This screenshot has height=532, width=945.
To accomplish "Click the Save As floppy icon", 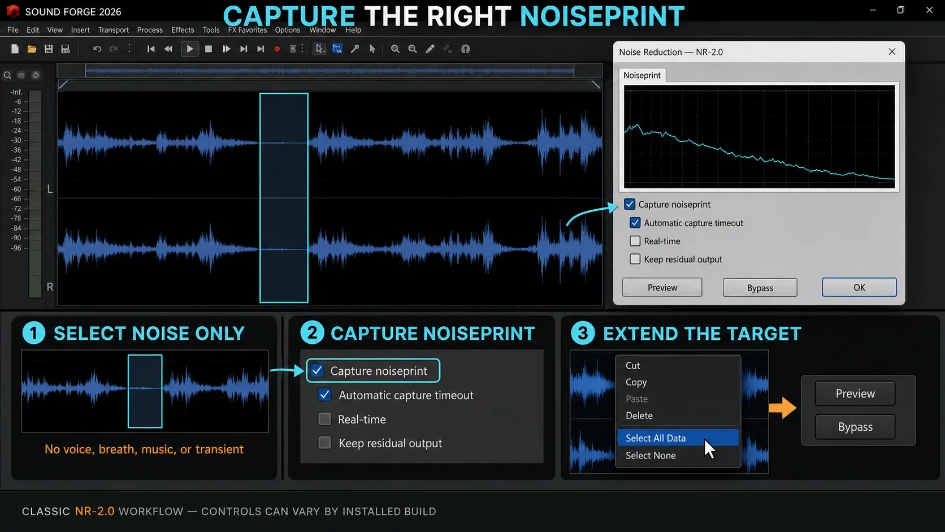I will tap(66, 49).
